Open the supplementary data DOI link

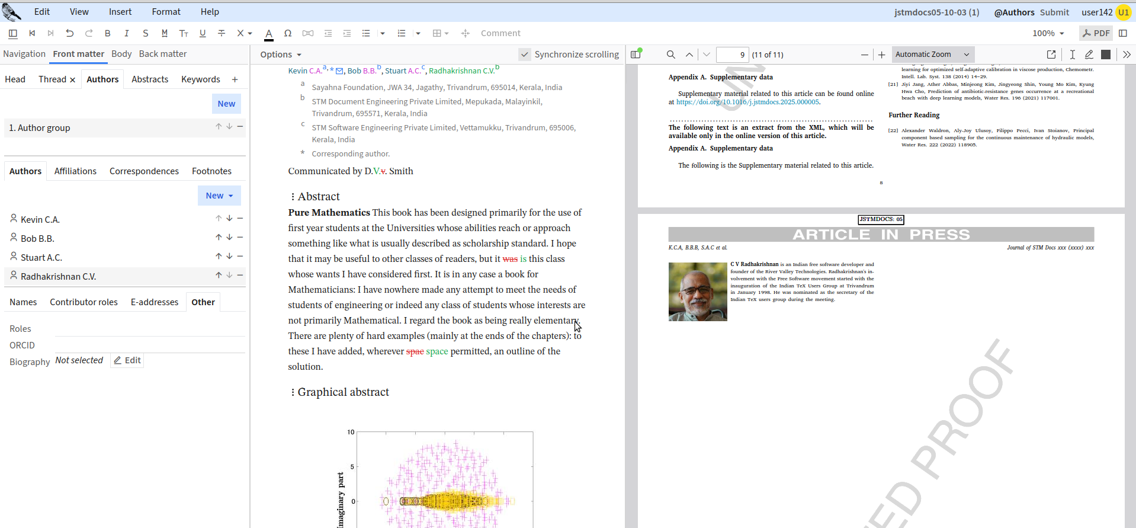point(747,102)
